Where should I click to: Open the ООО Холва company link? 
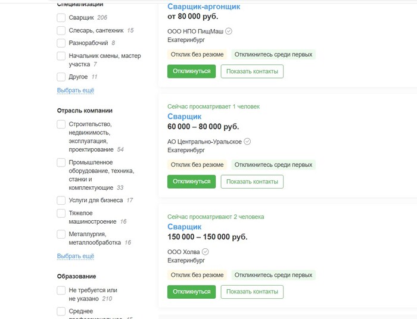[x=183, y=252]
